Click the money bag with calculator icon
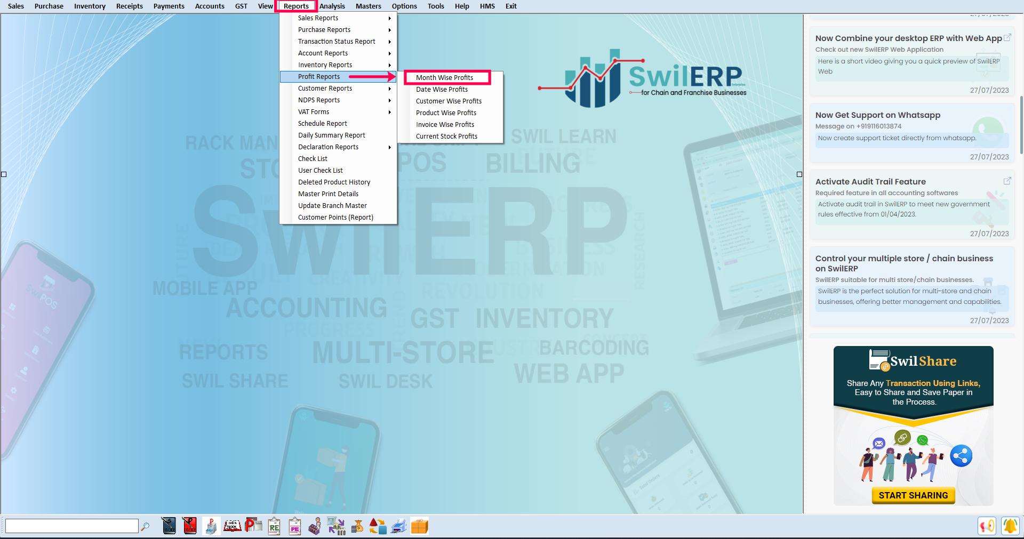Viewport: 1024px width, 539px height. click(x=357, y=526)
